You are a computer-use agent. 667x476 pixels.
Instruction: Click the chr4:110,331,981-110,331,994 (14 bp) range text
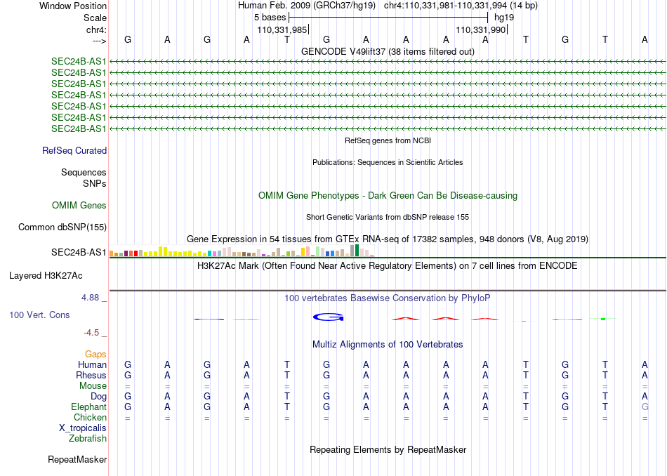point(461,6)
